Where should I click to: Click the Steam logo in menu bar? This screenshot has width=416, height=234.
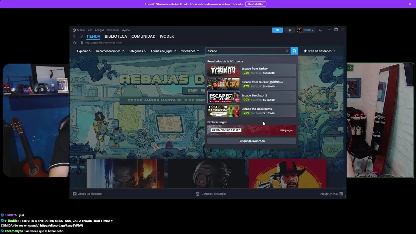(x=74, y=30)
